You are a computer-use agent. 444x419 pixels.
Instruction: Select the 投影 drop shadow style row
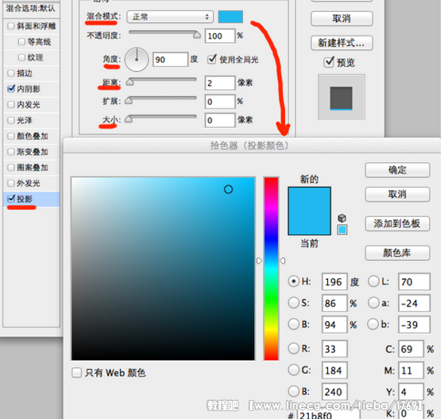pyautogui.click(x=32, y=199)
